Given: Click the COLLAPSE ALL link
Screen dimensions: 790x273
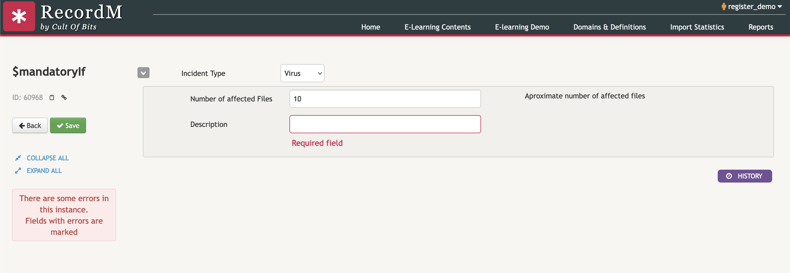Looking at the screenshot, I should click(x=42, y=158).
